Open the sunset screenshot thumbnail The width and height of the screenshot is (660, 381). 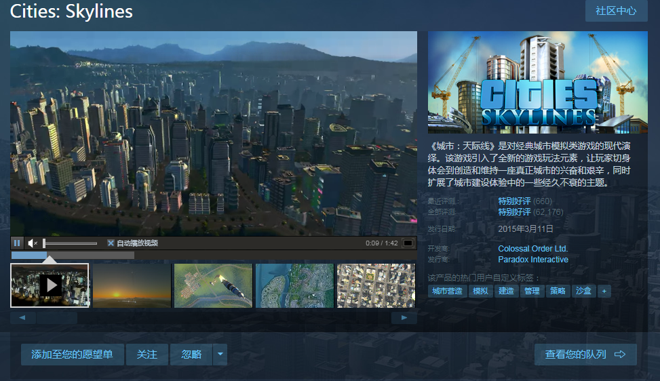(132, 285)
